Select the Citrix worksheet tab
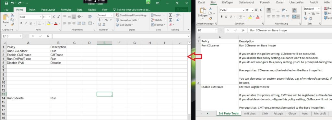 tap(265, 114)
